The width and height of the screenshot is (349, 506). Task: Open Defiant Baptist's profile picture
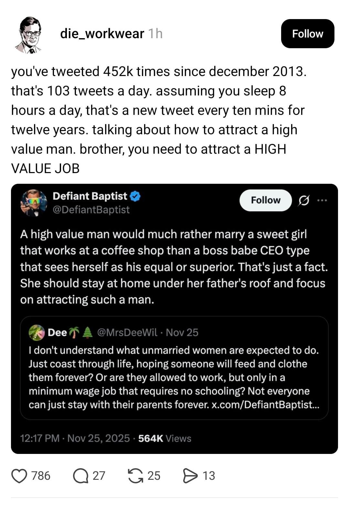point(34,203)
